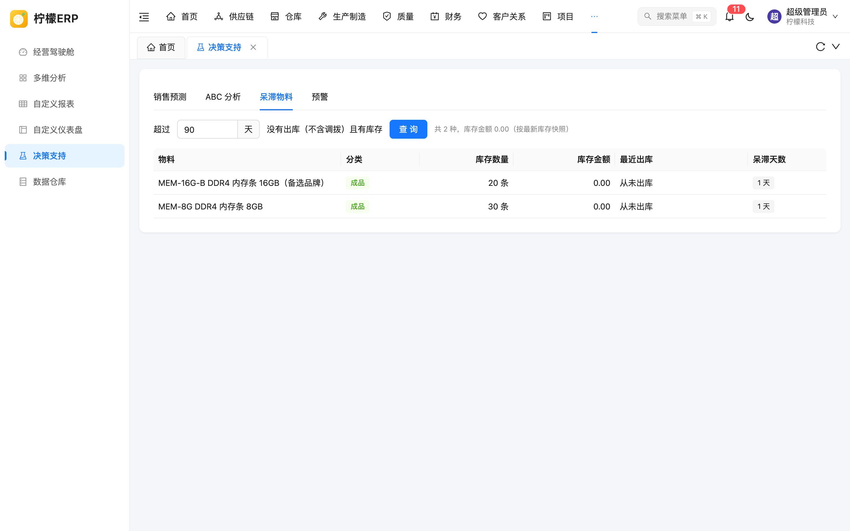
Task: Open 首页 in top navigation
Action: (x=182, y=17)
